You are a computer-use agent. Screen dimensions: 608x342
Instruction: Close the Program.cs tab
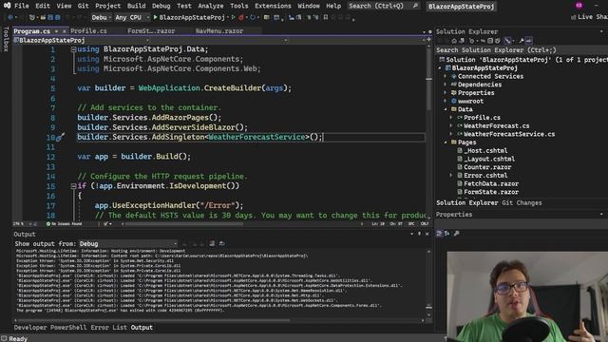(x=64, y=31)
